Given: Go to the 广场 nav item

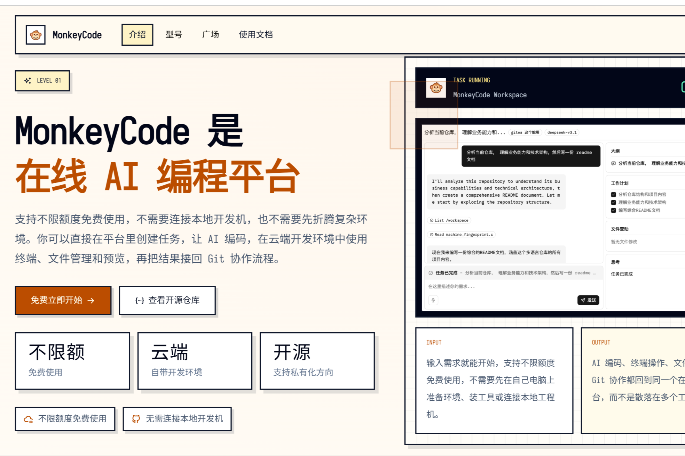Looking at the screenshot, I should [211, 35].
